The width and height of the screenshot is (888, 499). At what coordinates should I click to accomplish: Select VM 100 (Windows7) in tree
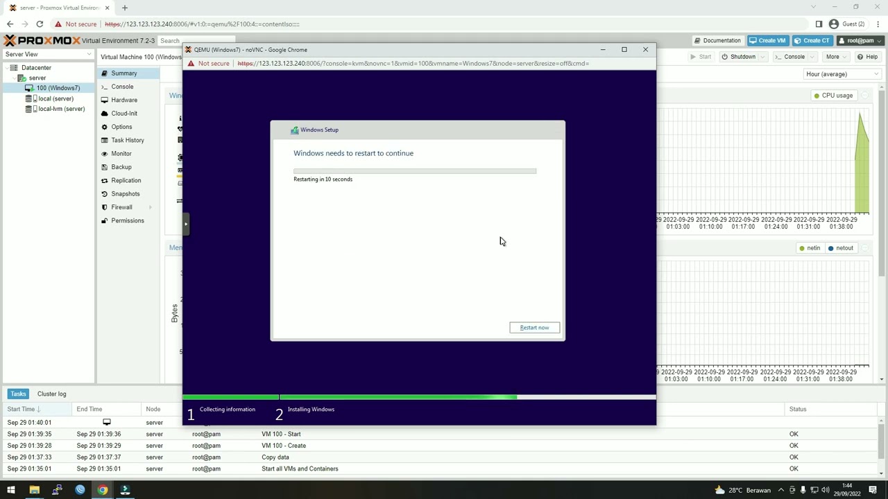pyautogui.click(x=58, y=88)
